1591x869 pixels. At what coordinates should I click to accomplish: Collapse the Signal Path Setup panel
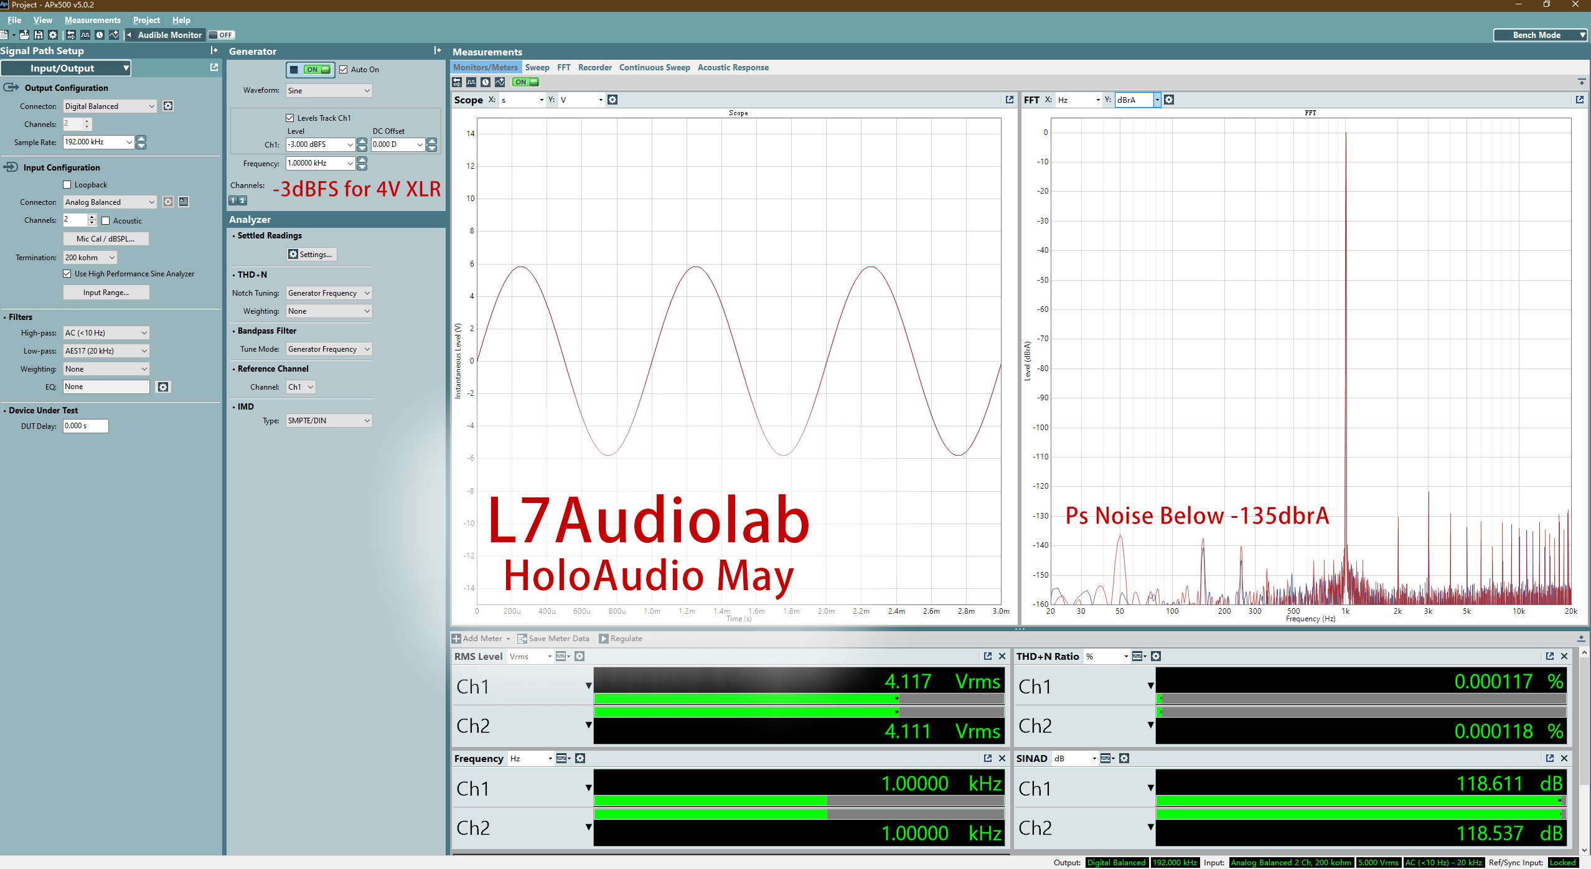(x=214, y=50)
